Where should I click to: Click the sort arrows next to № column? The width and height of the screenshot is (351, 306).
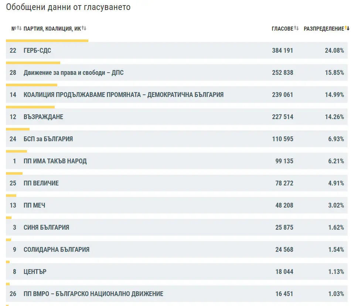(19, 28)
